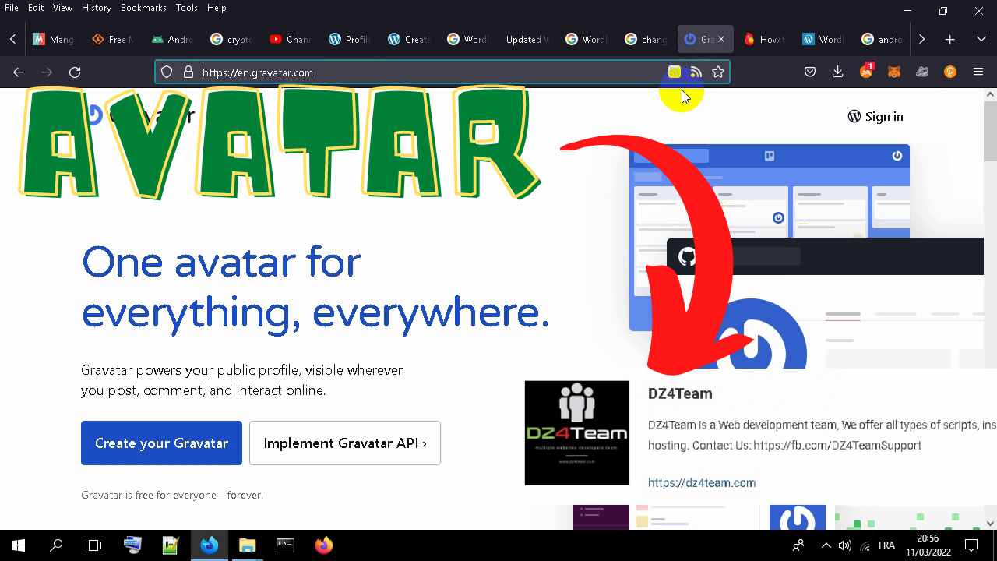Open the dz4team.com profile link
Screen dimensions: 997x561
tap(701, 483)
